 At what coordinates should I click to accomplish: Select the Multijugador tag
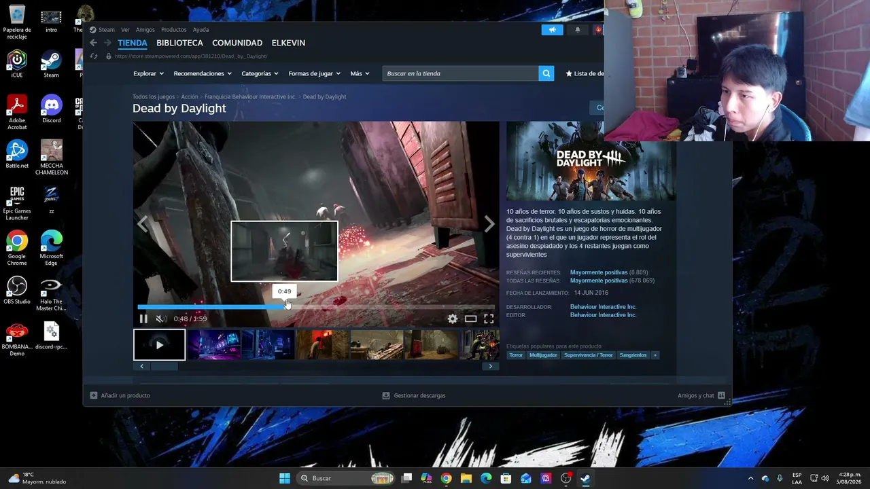click(x=543, y=355)
